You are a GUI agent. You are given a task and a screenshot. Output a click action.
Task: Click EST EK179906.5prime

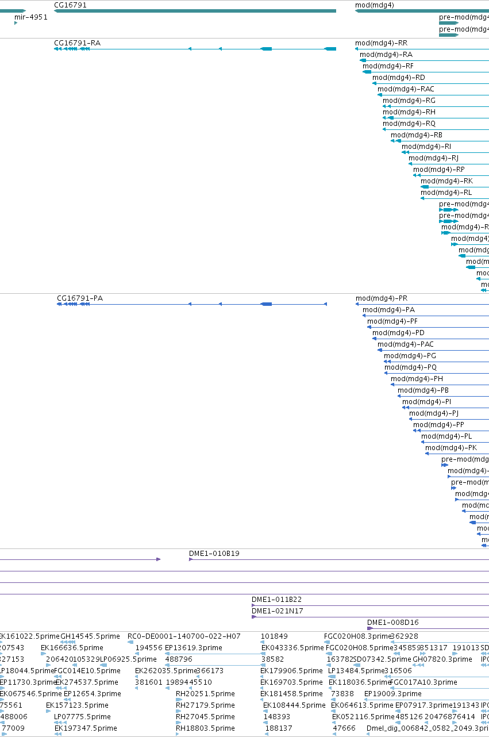pos(291,671)
